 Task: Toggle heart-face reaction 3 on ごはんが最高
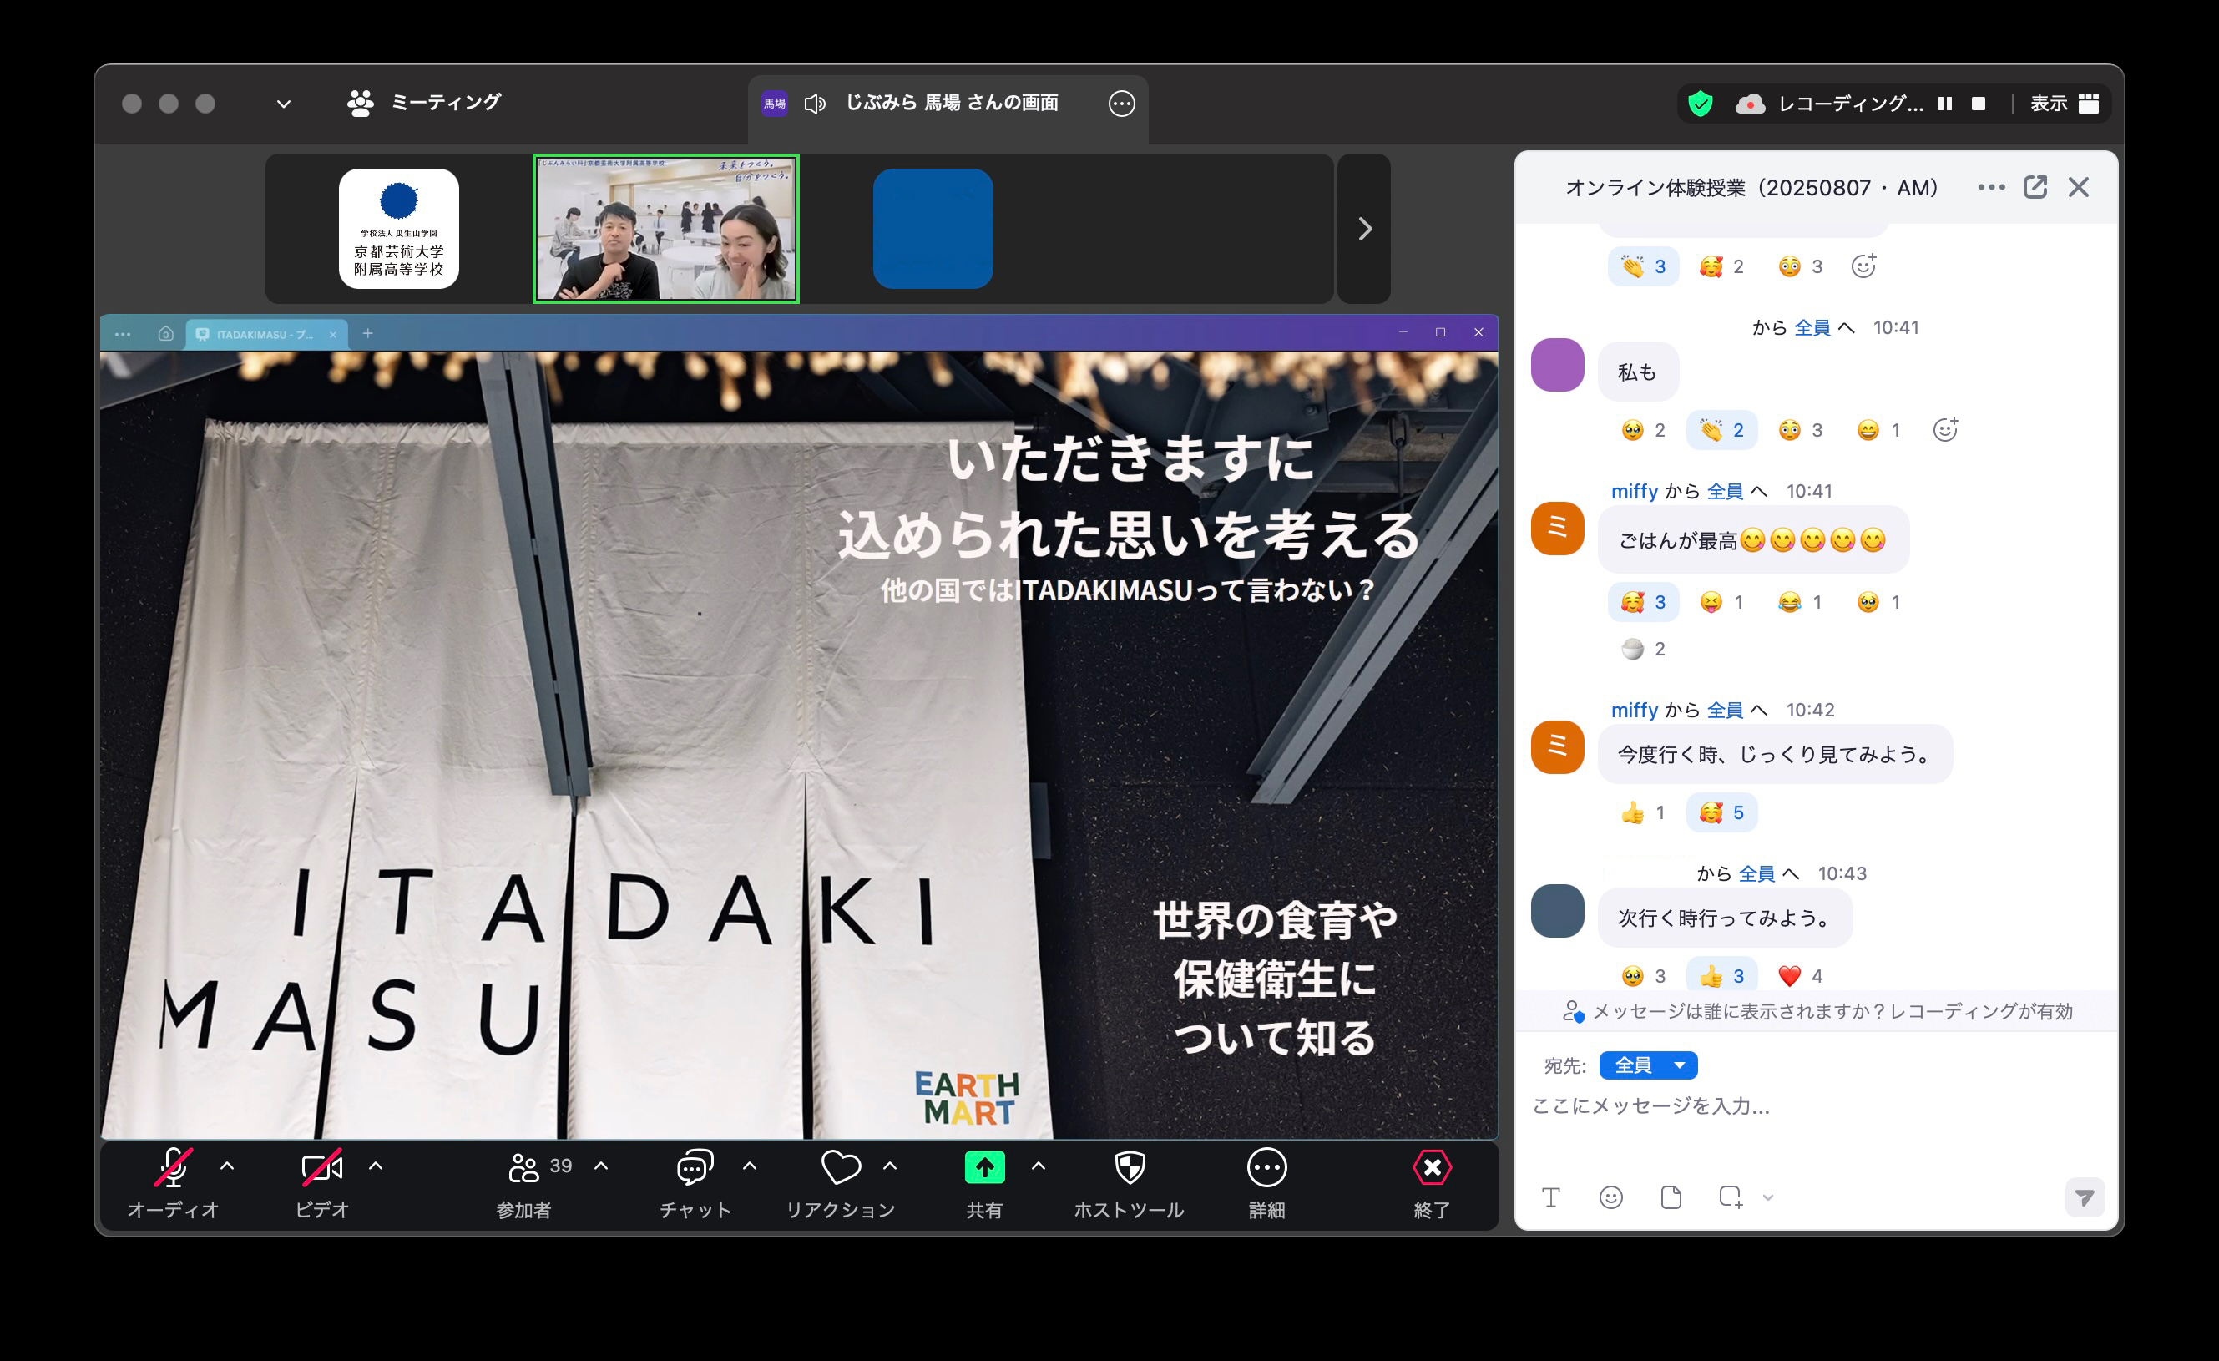tap(1644, 603)
